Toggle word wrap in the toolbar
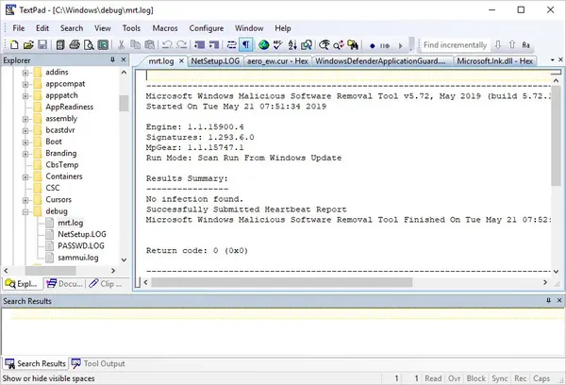The height and width of the screenshot is (385, 566). pos(232,45)
